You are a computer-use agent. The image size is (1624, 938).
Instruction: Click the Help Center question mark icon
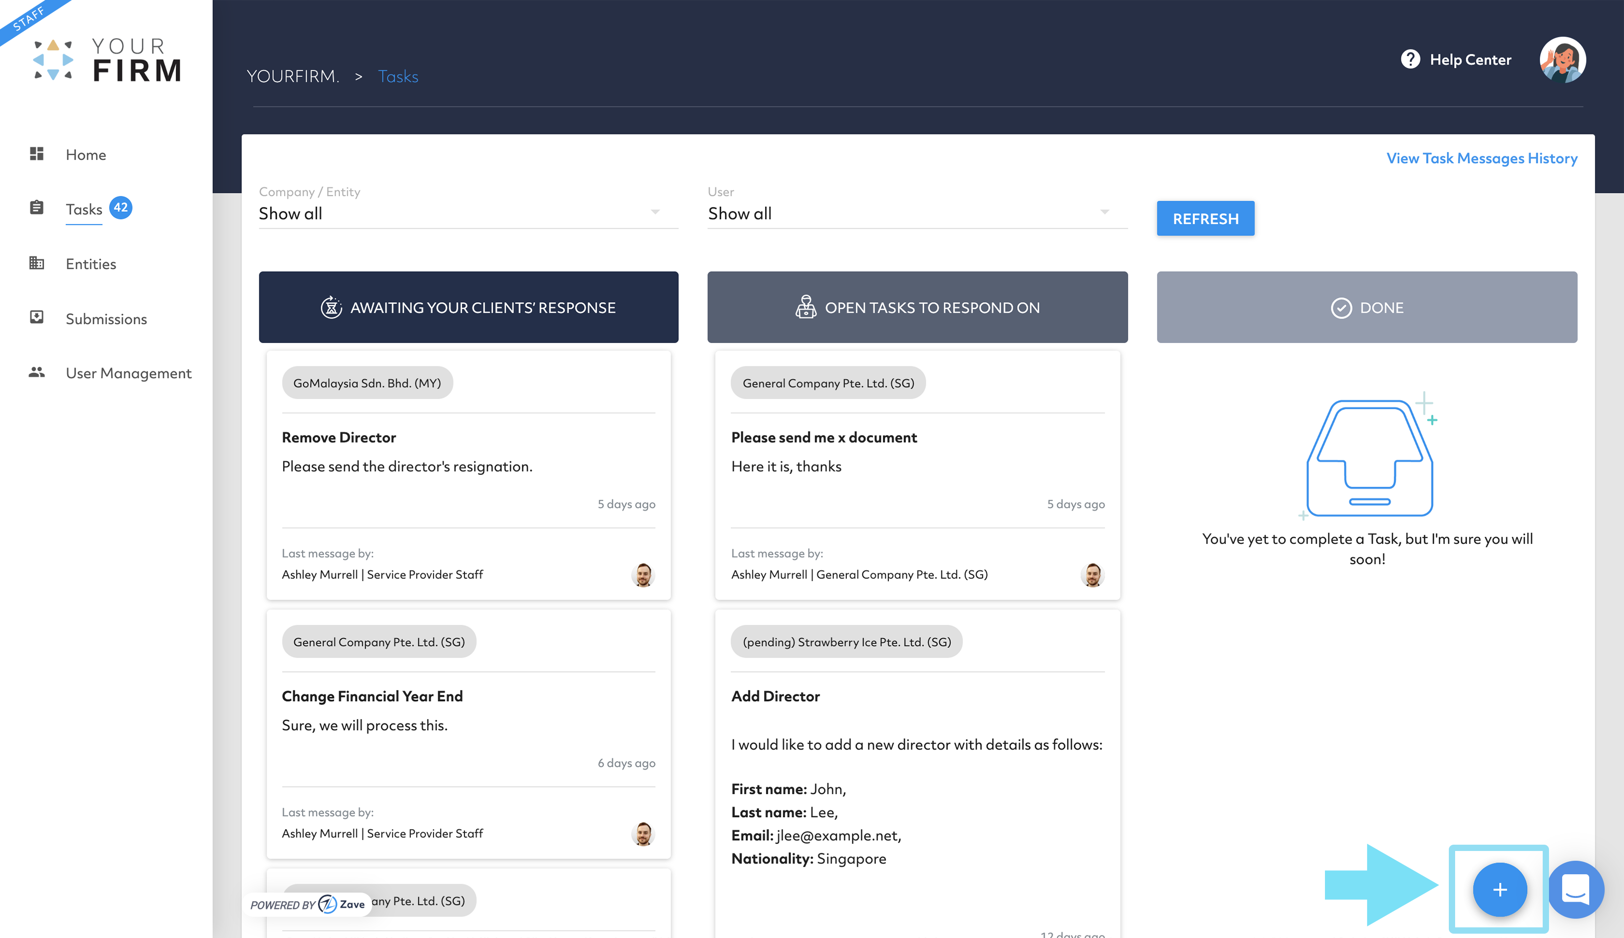pyautogui.click(x=1410, y=59)
